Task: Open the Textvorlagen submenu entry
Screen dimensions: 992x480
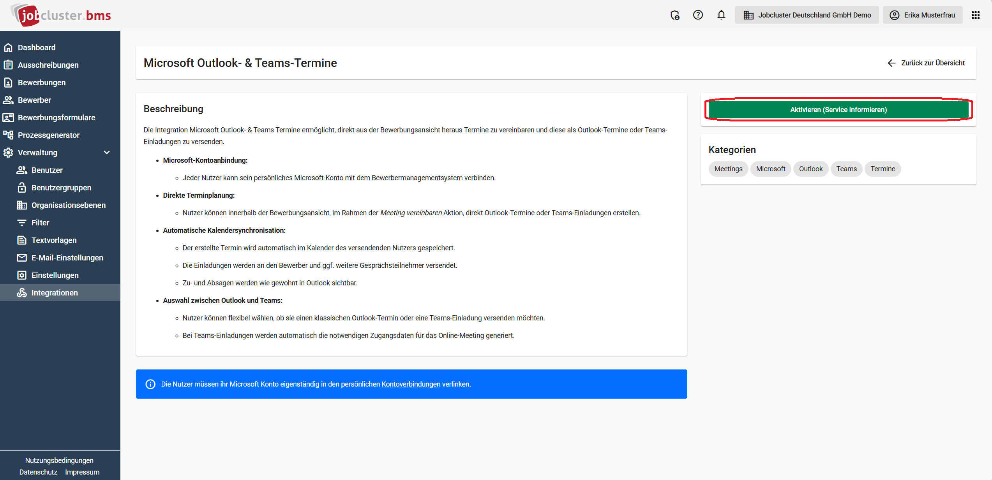Action: pos(60,240)
